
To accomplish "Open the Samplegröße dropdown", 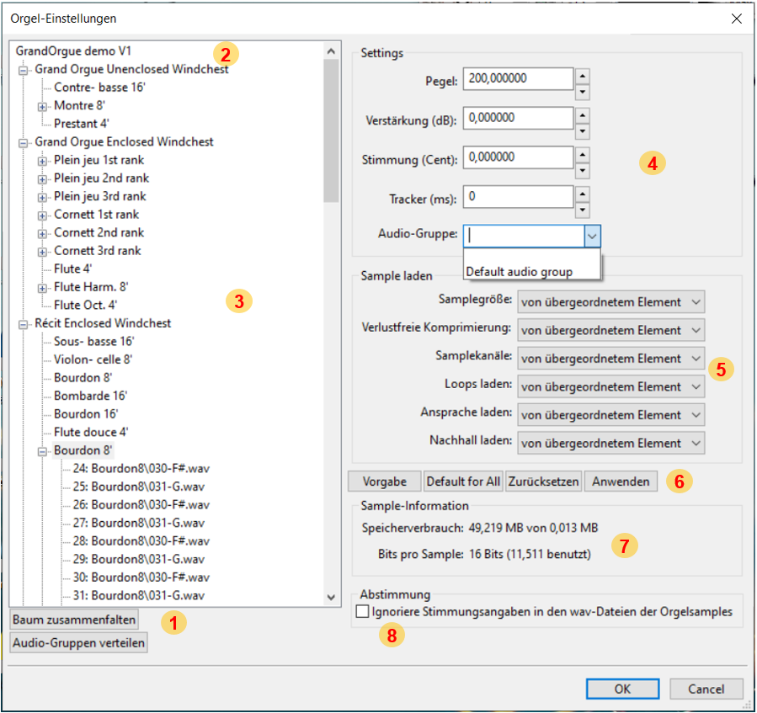I will [x=610, y=302].
